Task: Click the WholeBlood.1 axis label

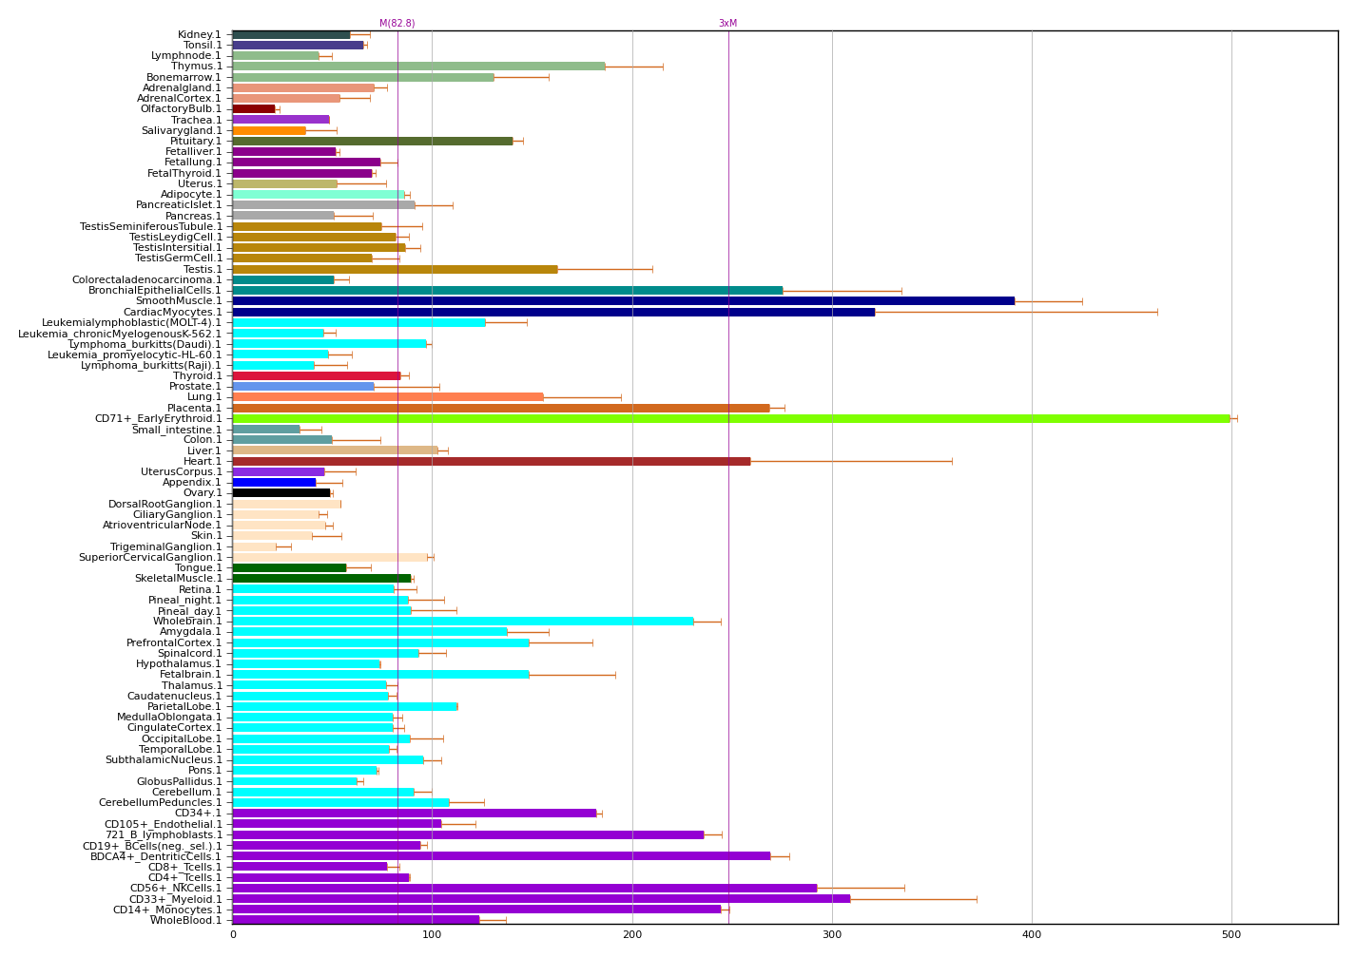Action: coord(185,920)
